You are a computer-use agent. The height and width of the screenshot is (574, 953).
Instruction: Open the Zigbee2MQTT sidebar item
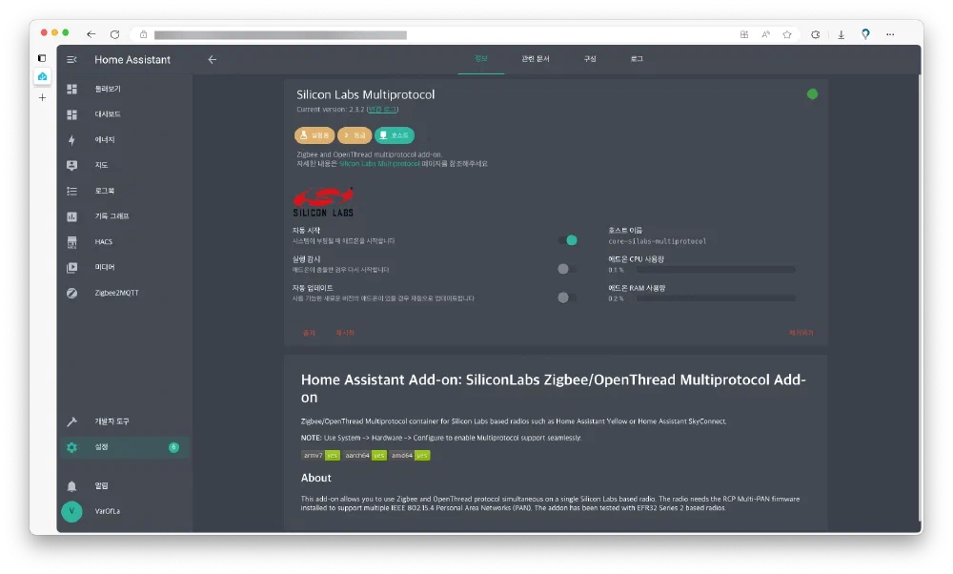[x=115, y=293]
